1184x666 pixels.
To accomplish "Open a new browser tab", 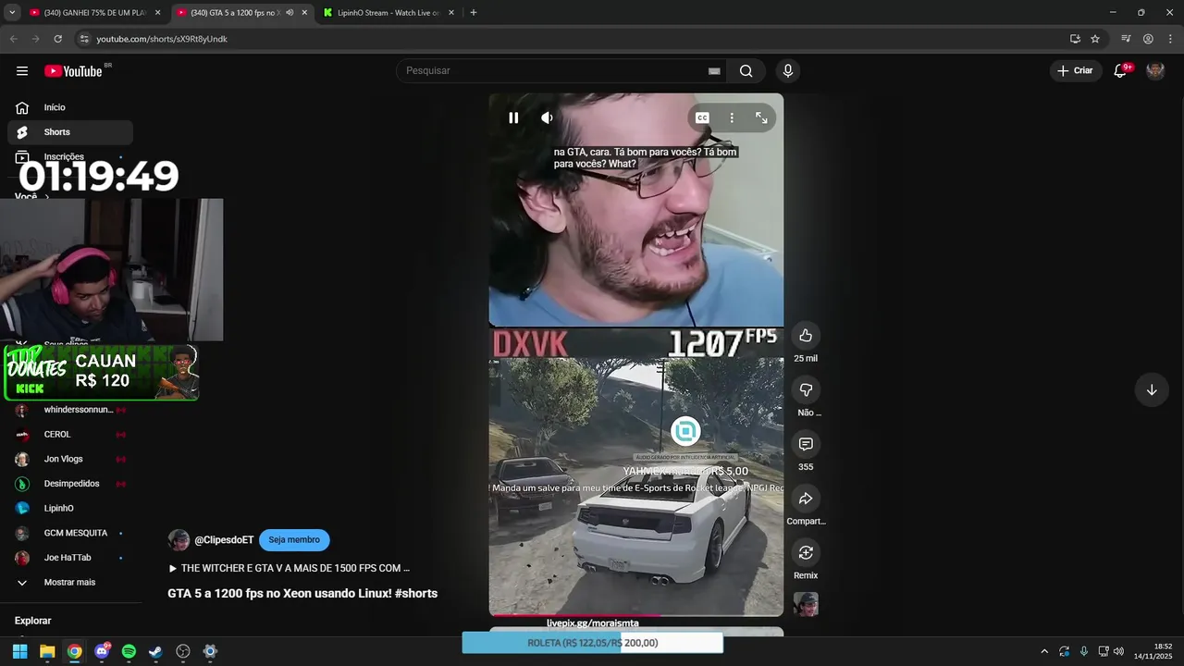I will click(474, 13).
